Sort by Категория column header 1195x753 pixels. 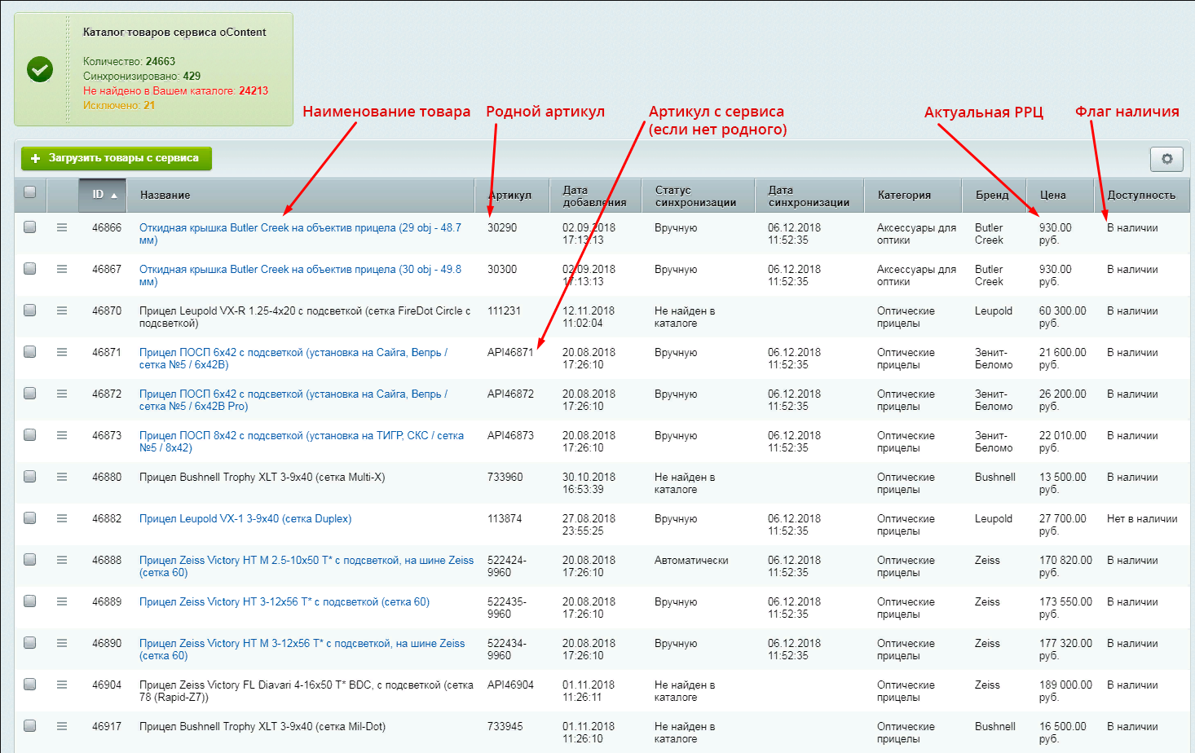913,195
